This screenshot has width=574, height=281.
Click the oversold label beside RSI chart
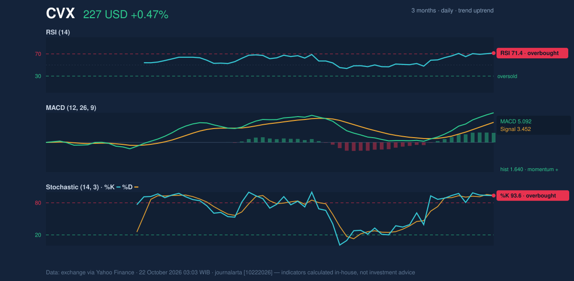click(x=507, y=76)
